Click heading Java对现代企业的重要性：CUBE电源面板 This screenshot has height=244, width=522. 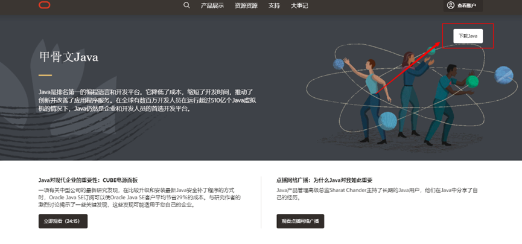[x=88, y=181]
